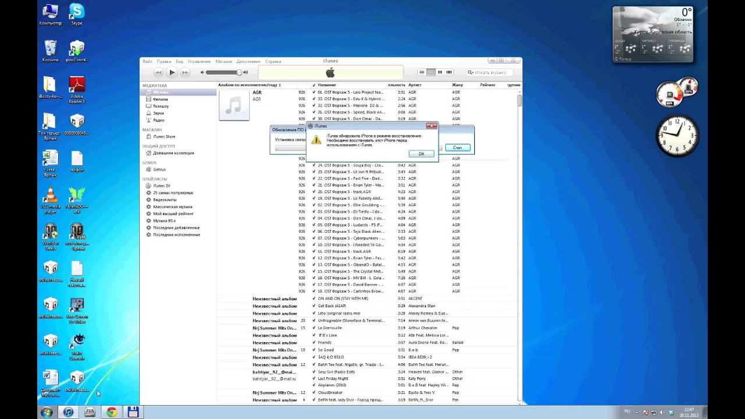Select Телешоу in the library sidebar
Viewport: 745px width, 419px height.
[x=178, y=106]
